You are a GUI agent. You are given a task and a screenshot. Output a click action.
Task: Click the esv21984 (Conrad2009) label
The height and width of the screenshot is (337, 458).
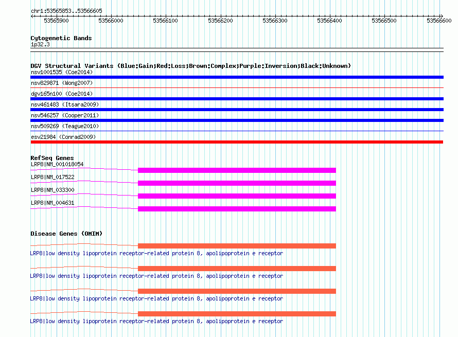click(63, 137)
